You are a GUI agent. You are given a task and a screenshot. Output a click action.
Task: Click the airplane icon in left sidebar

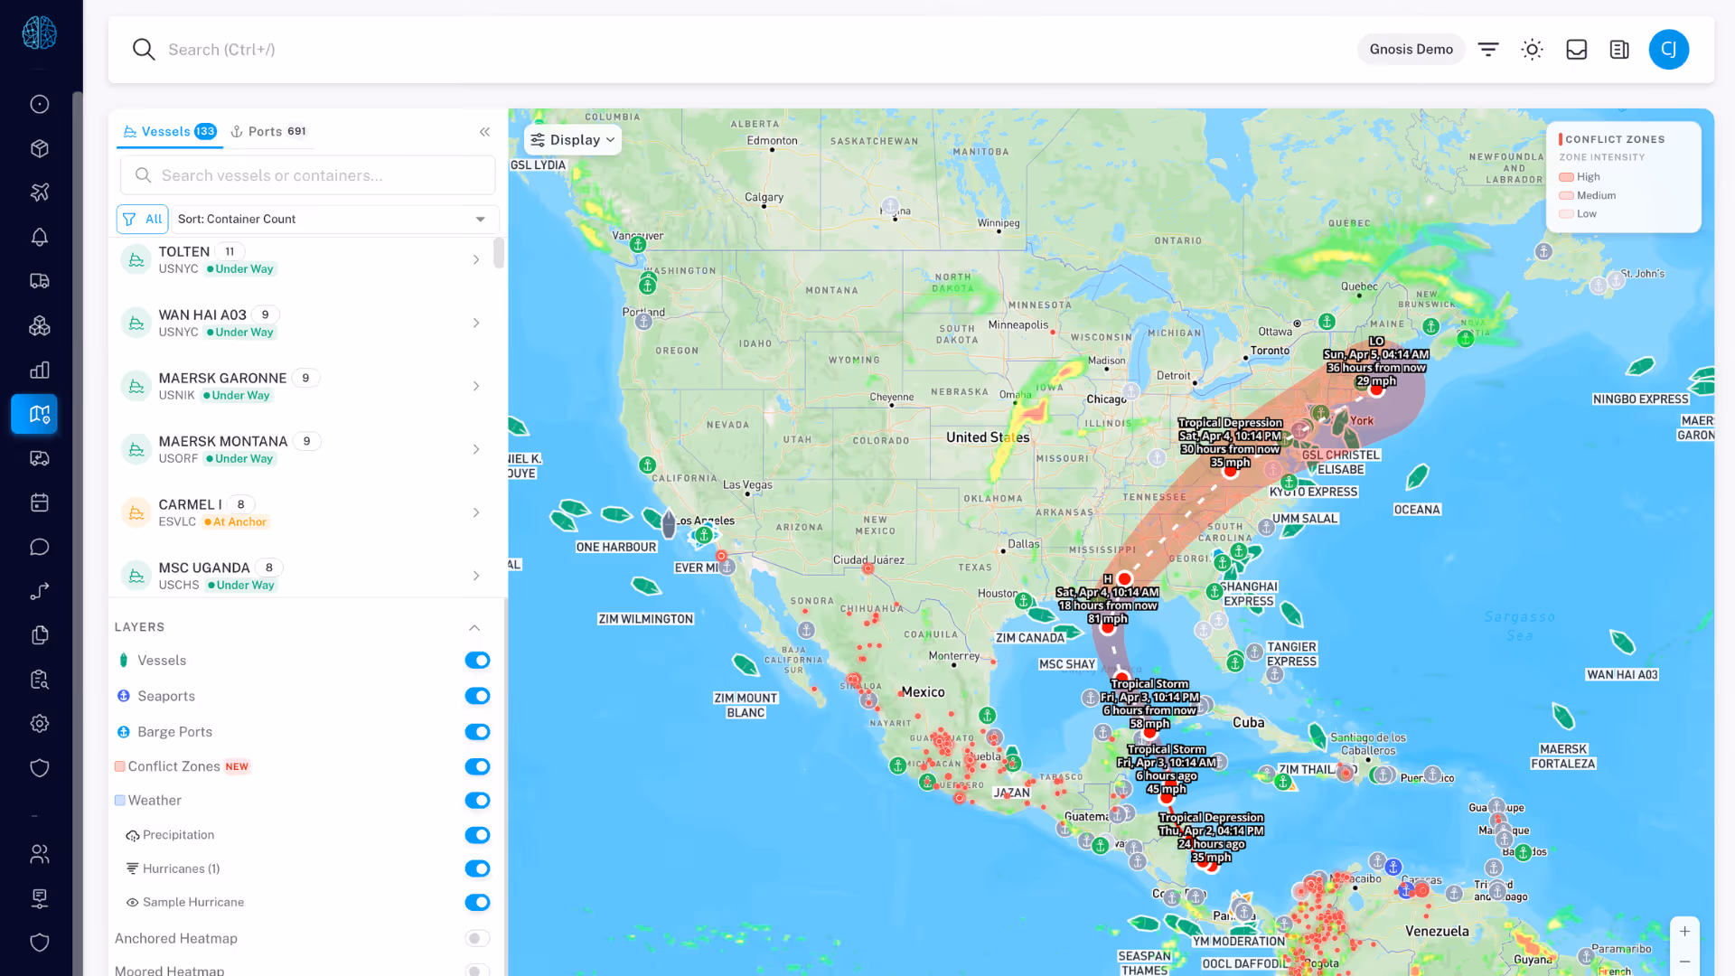tap(39, 192)
